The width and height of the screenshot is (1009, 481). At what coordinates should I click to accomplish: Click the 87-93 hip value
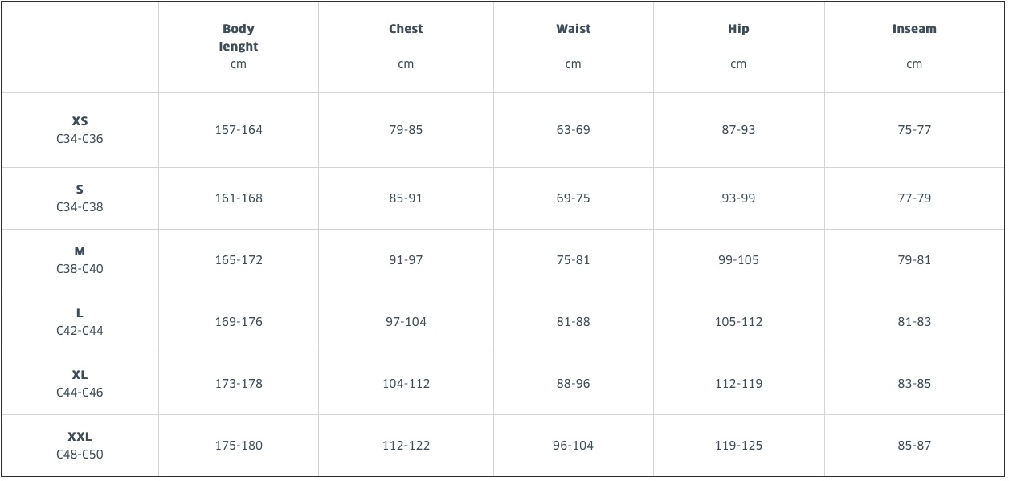(738, 130)
